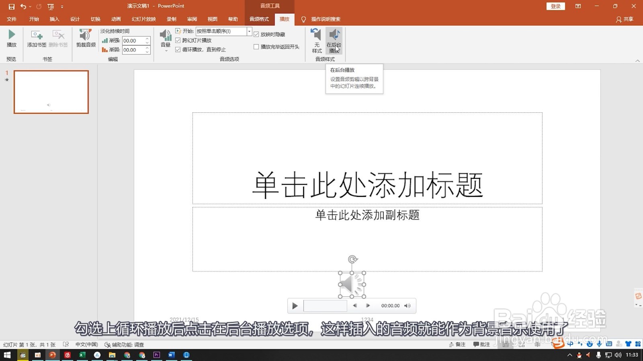Click the audio playback progress bar
The image size is (643, 361).
(326, 305)
